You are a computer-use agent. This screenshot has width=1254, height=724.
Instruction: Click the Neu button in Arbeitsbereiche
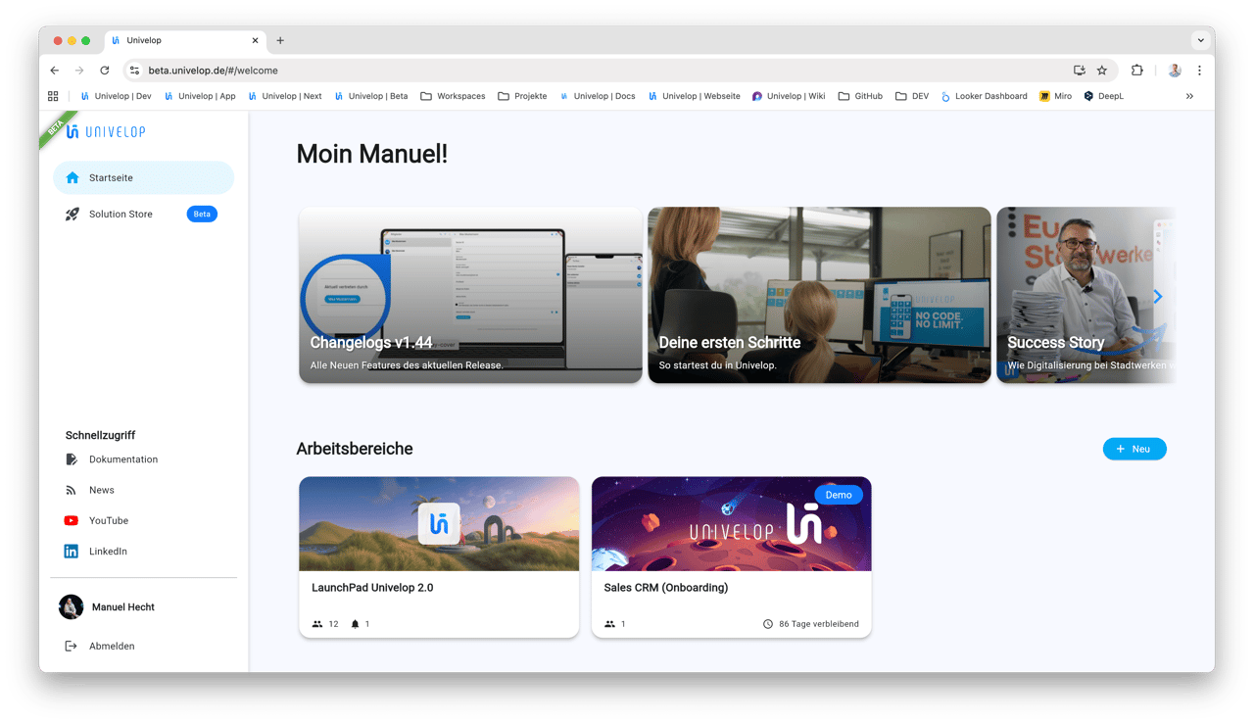1134,449
